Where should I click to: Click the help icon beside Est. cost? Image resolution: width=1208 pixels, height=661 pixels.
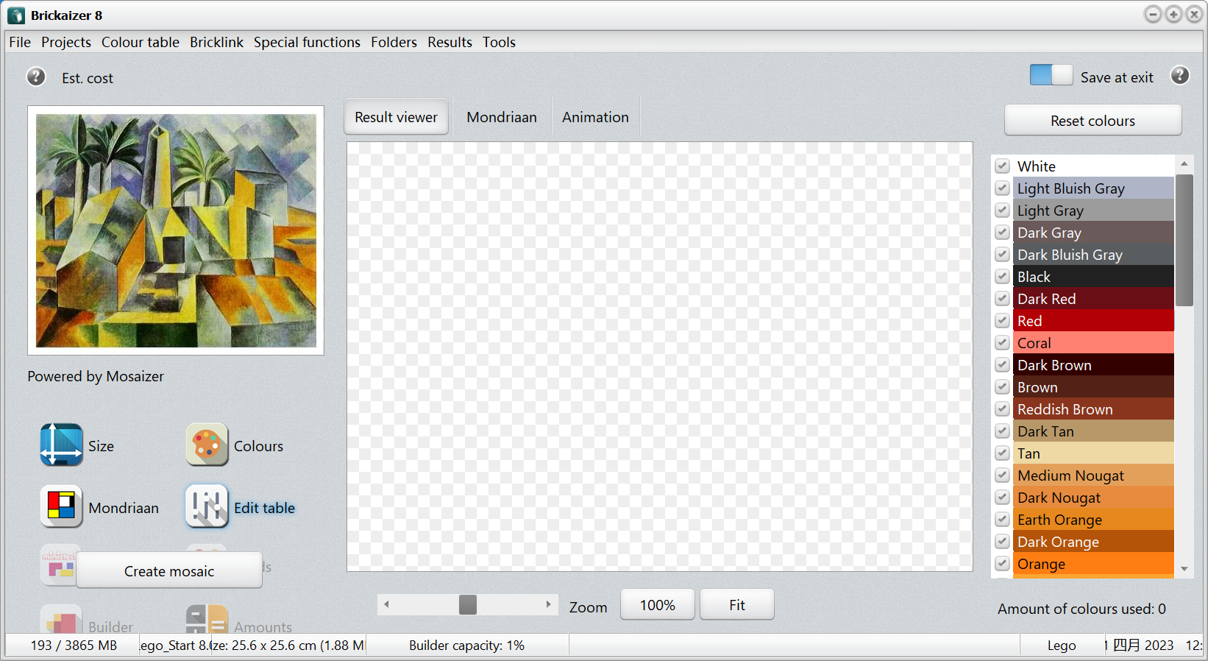36,77
